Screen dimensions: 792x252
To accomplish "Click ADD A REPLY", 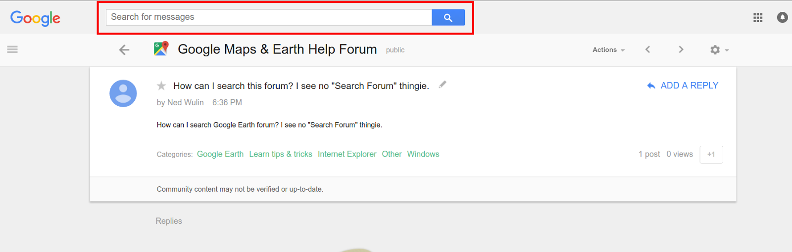I will pos(683,85).
